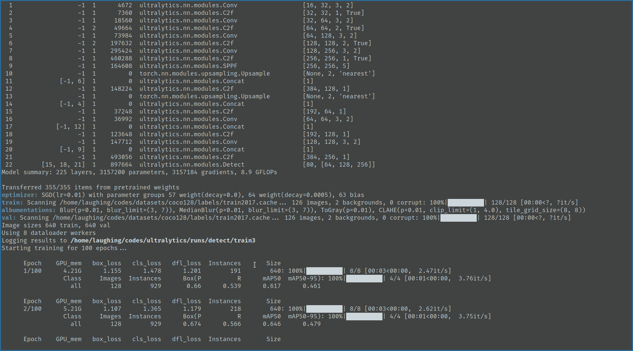The height and width of the screenshot is (351, 633).
Task: Click the box_loss column header
Action: [107, 263]
